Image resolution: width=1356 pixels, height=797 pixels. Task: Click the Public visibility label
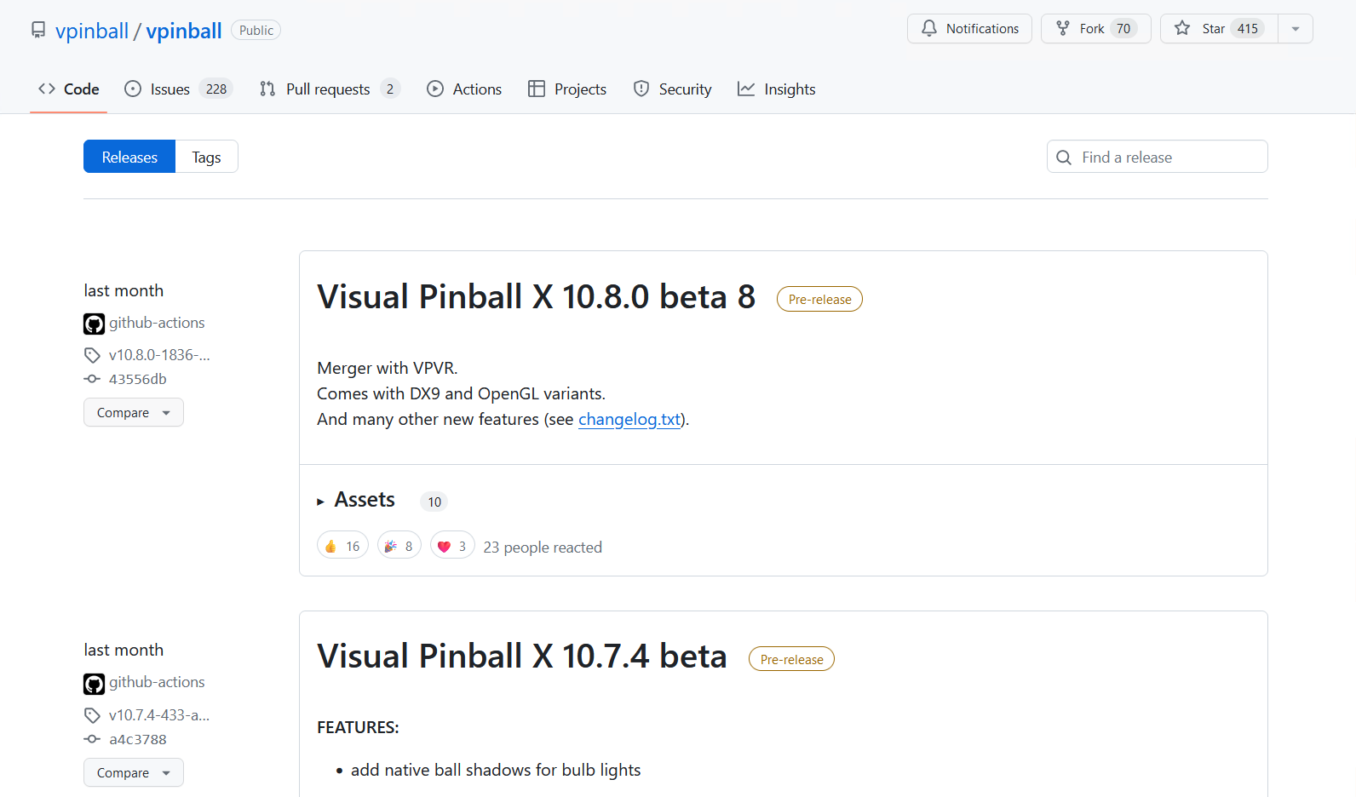pos(256,30)
